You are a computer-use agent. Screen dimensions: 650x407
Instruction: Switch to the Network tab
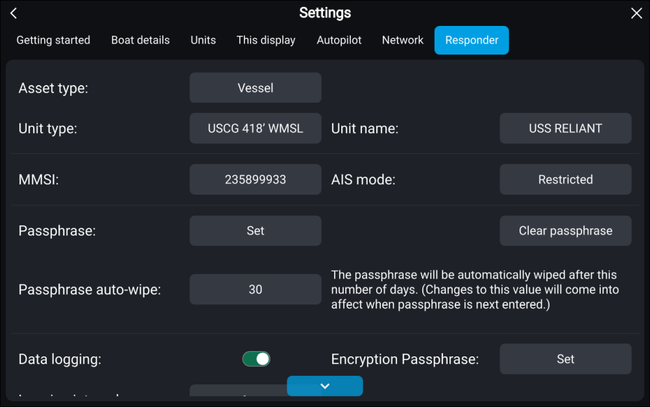click(x=402, y=40)
